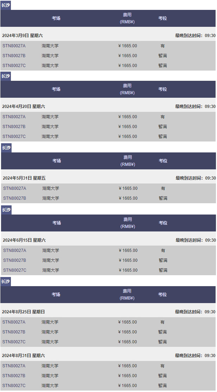Click the 长沙 label above the June 15 table
The width and height of the screenshot is (217, 392).
pyautogui.click(x=6, y=210)
